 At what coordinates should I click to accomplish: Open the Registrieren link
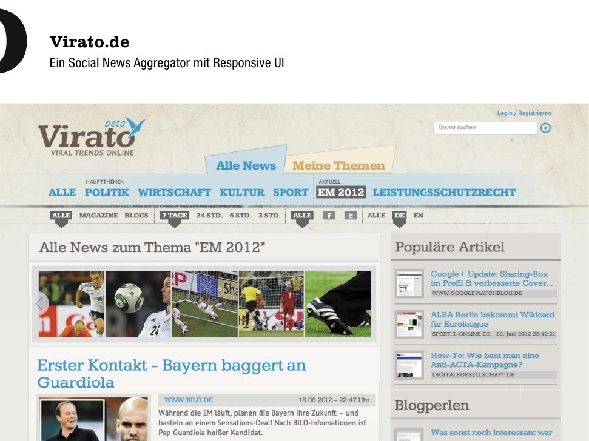click(534, 113)
